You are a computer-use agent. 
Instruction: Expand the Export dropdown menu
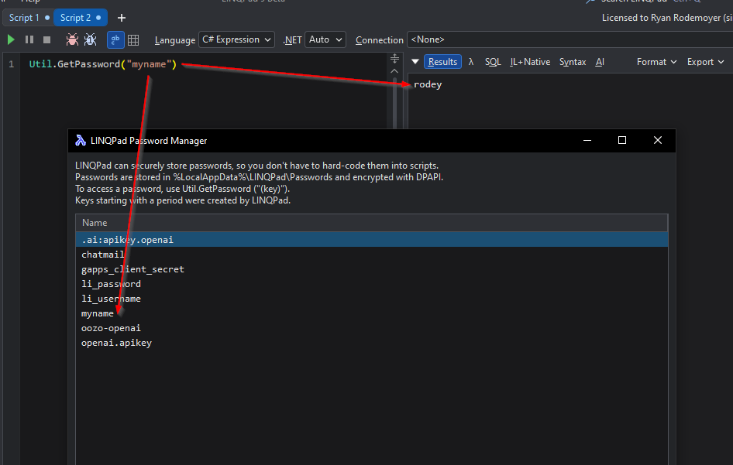click(705, 62)
